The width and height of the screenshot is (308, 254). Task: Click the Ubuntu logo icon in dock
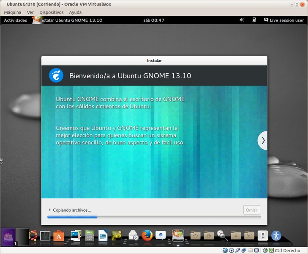(33, 235)
